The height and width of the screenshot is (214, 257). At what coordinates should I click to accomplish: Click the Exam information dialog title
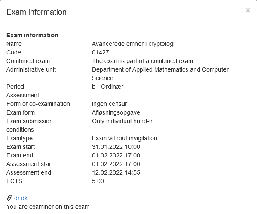point(37,12)
